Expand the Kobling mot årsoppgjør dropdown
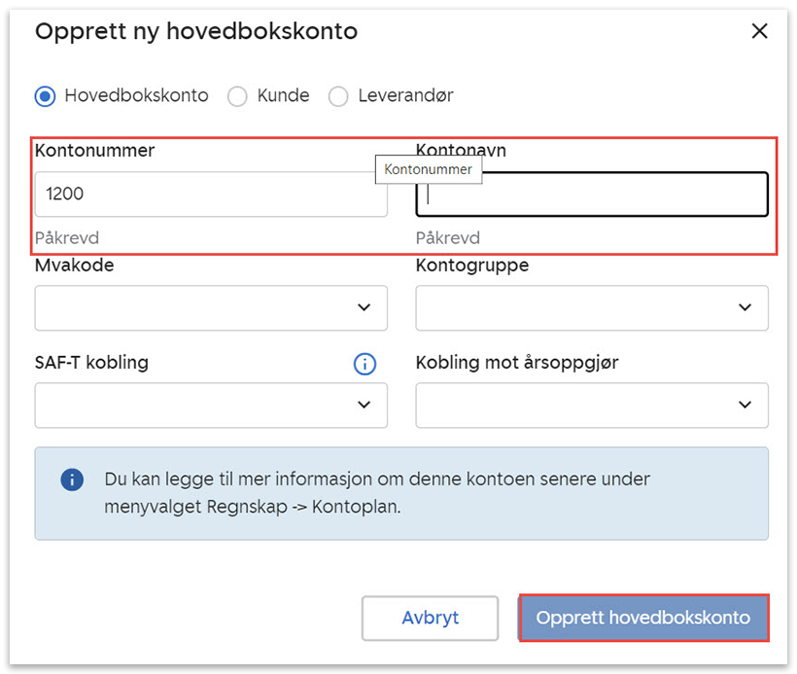This screenshot has width=797, height=674. [592, 405]
